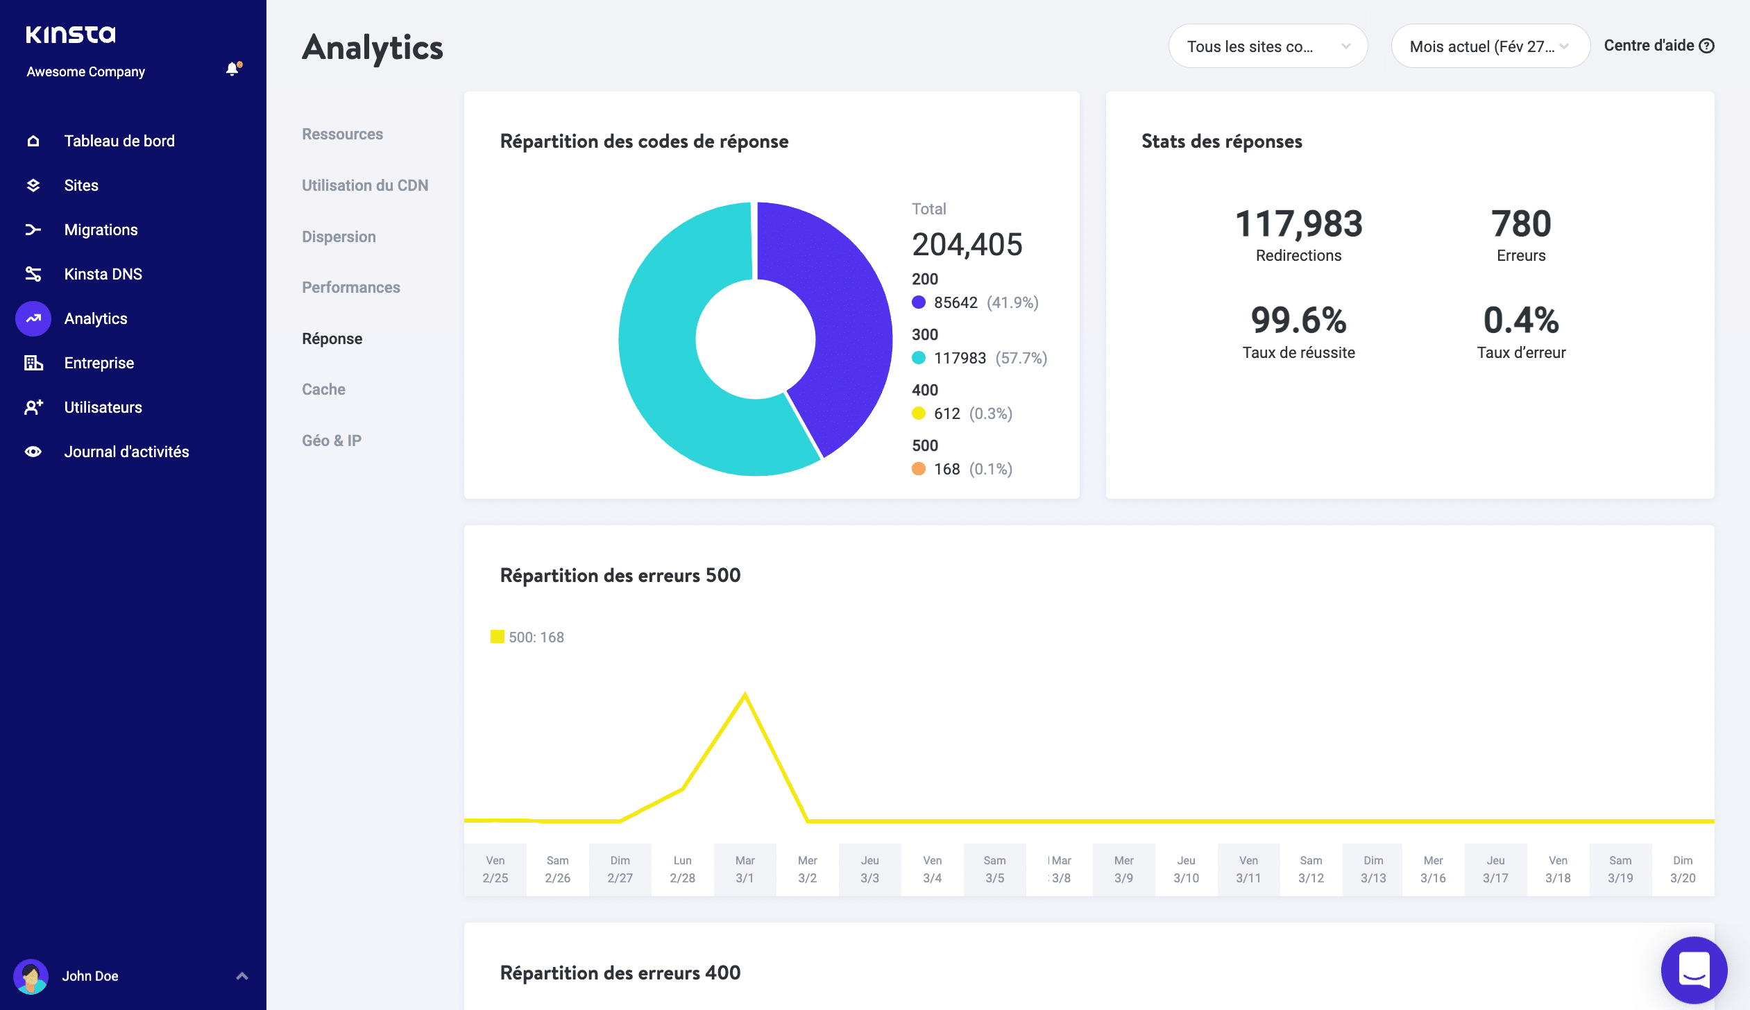This screenshot has height=1010, width=1750.
Task: Click the Utilisateurs add-user icon
Action: (33, 406)
